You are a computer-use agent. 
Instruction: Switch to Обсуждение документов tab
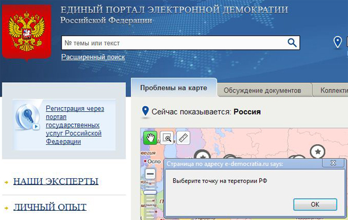click(262, 90)
